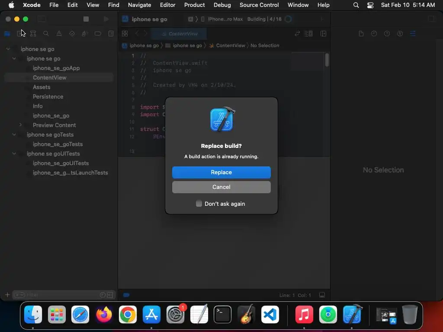Open the Project navigator folder icon
Image resolution: width=443 pixels, height=332 pixels.
pos(7,34)
